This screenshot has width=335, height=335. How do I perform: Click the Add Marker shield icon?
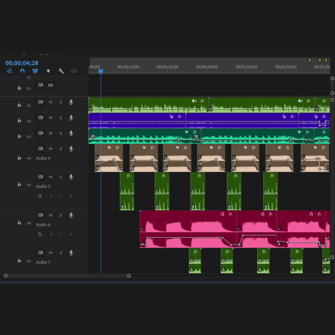point(48,71)
